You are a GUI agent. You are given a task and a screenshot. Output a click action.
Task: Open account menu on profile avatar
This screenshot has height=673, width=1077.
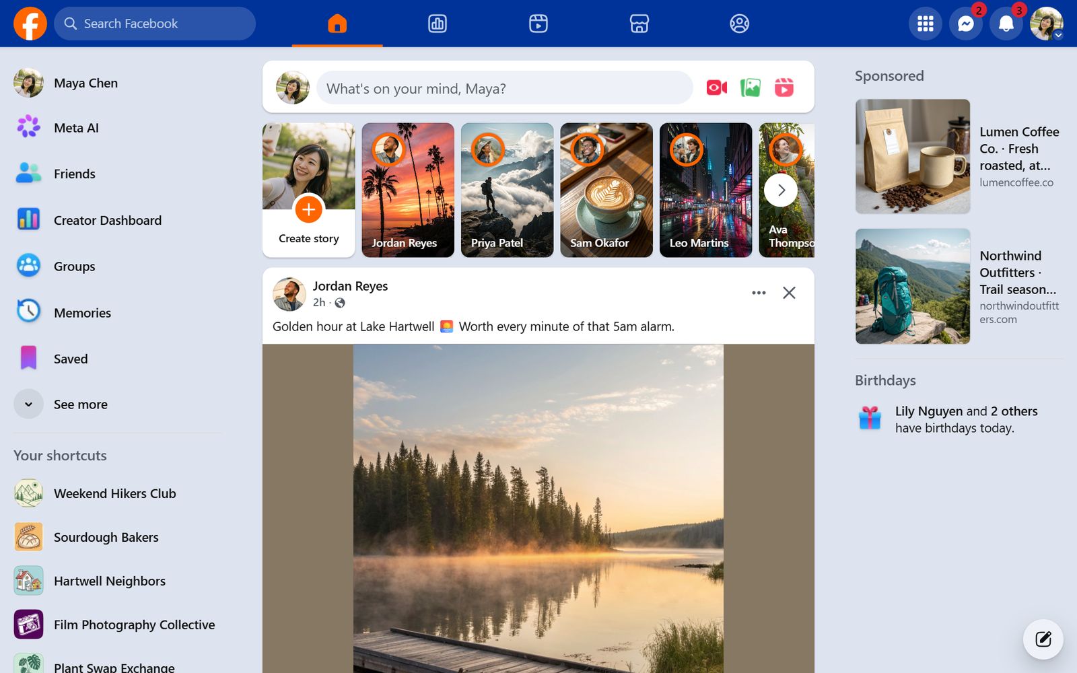tap(1047, 24)
